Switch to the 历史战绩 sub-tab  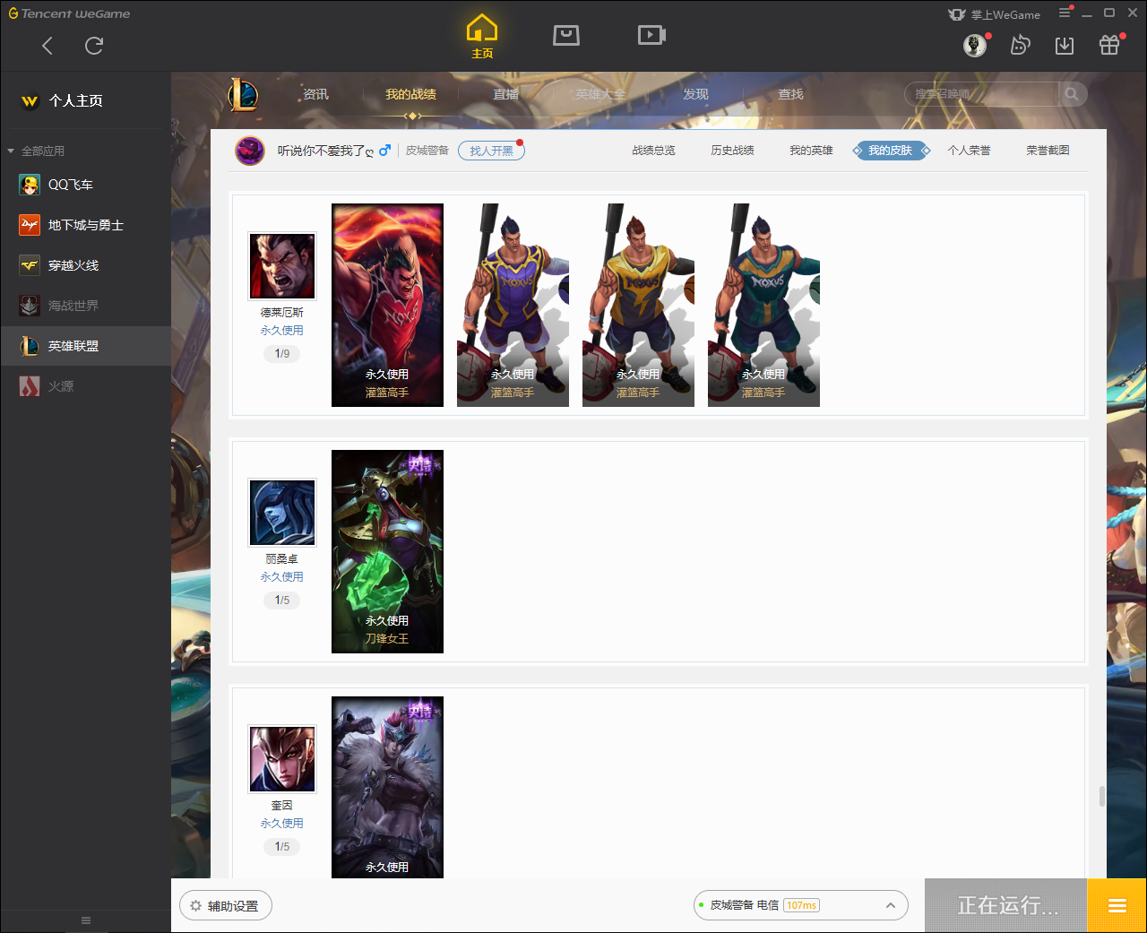(x=732, y=151)
